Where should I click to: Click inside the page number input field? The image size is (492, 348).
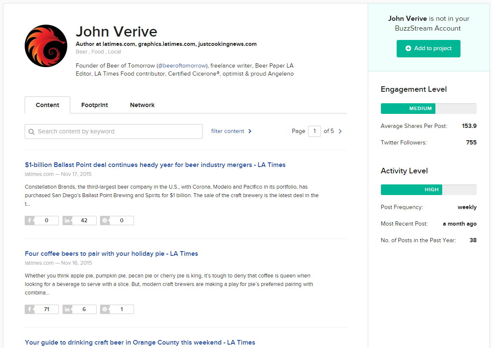point(315,131)
